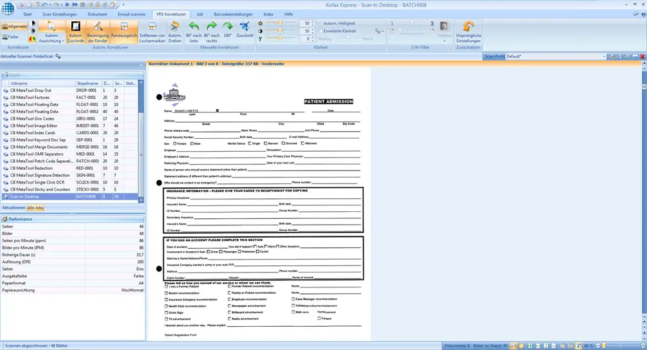The width and height of the screenshot is (647, 350).
Task: Select CB MetaTool Giro Codes job
Action: 69,119
